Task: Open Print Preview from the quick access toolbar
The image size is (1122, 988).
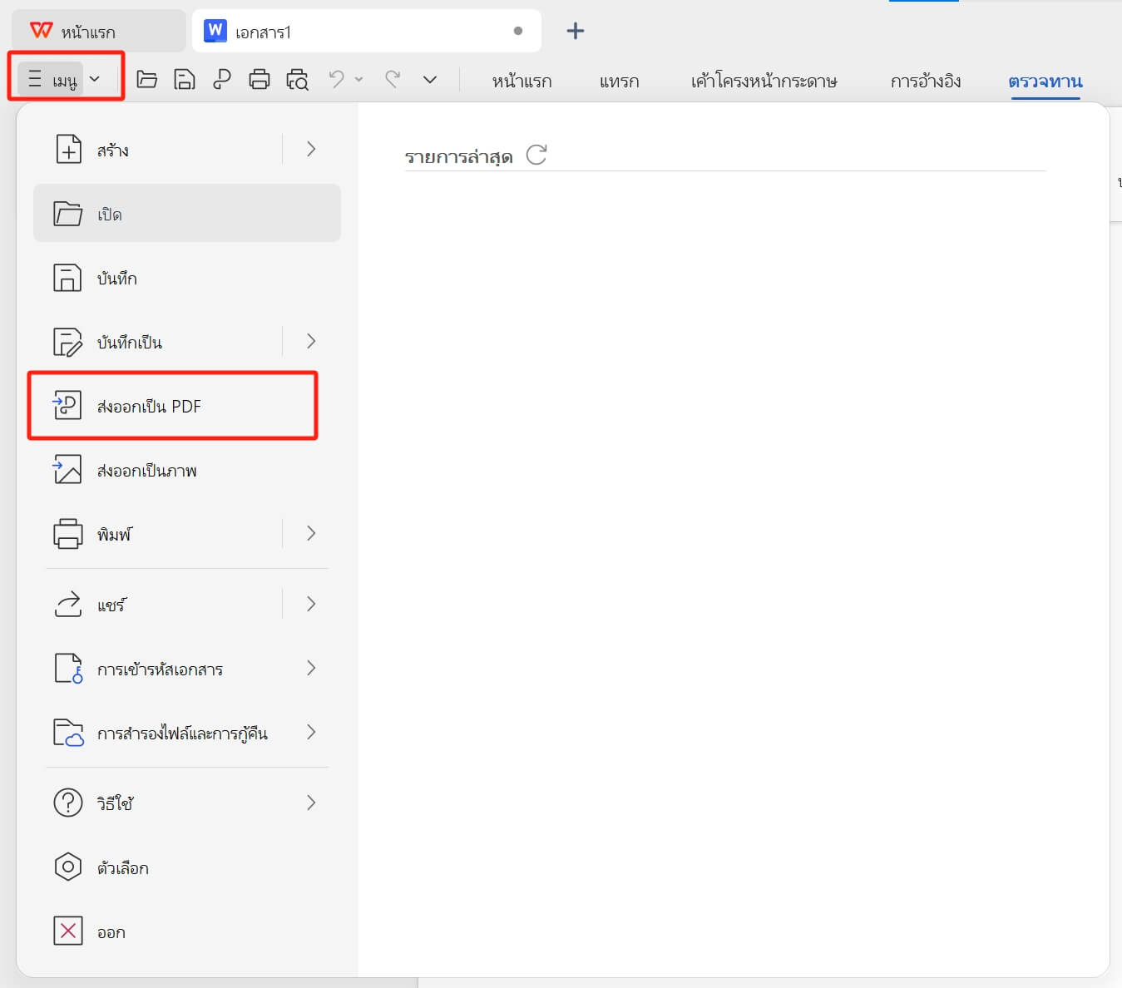Action: pyautogui.click(x=297, y=79)
